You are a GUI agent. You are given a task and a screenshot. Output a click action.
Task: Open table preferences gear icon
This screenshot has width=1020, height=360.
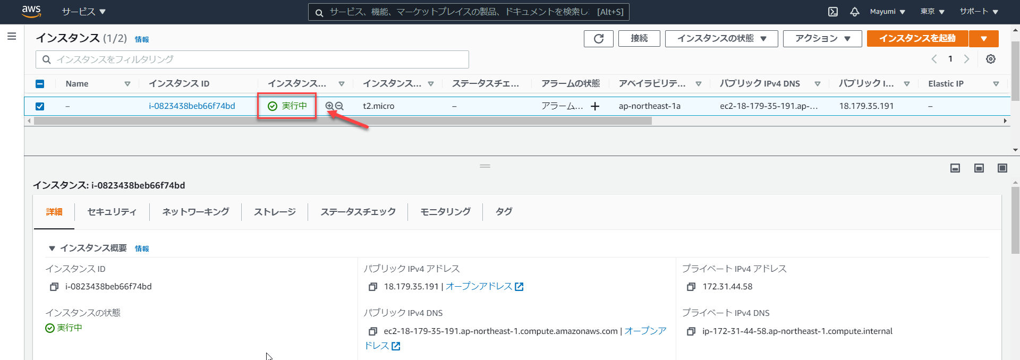pyautogui.click(x=991, y=59)
